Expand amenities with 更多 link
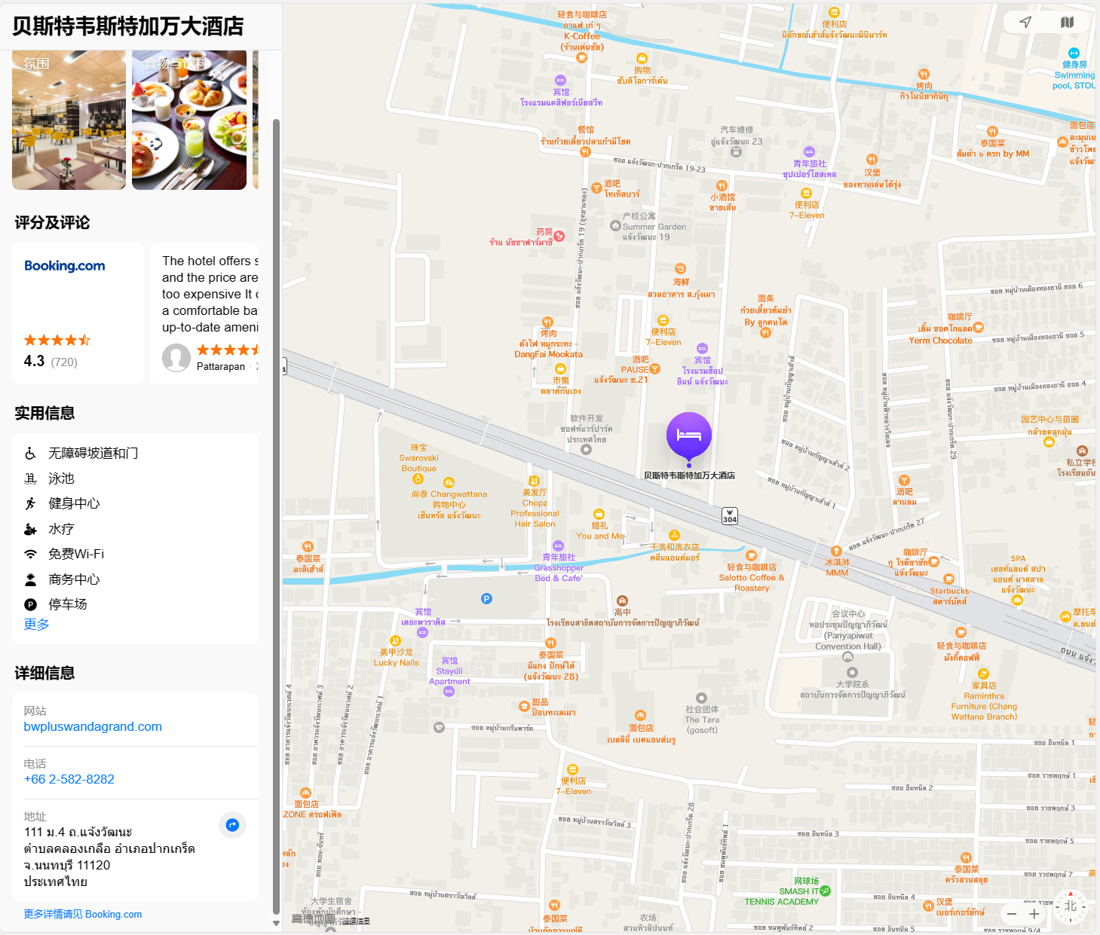The image size is (1100, 935). pyautogui.click(x=36, y=625)
